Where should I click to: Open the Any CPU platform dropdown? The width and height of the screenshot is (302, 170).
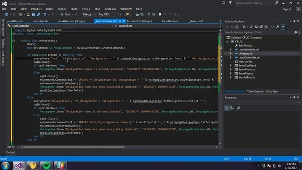(110, 15)
